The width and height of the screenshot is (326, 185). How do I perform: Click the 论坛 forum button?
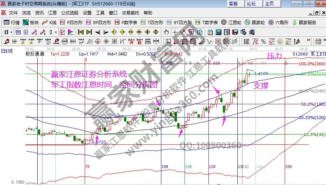click(251, 4)
